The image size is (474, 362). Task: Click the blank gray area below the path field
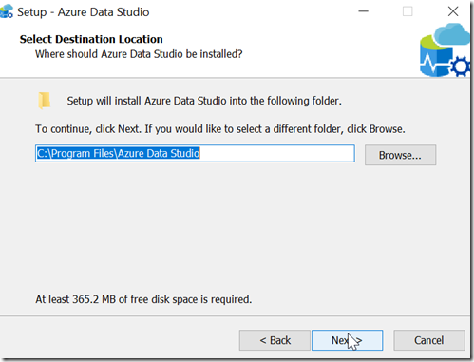(235, 228)
